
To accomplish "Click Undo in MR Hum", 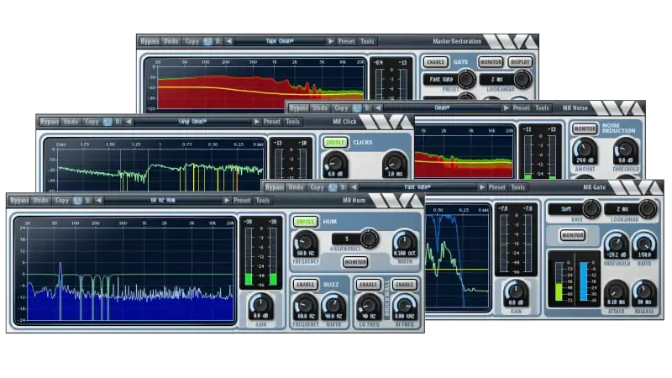I will [40, 201].
